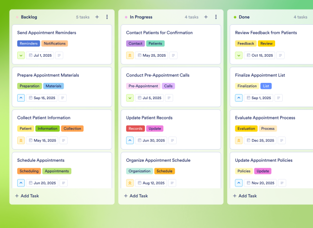Open the Finalize Appointment List card

click(x=260, y=75)
